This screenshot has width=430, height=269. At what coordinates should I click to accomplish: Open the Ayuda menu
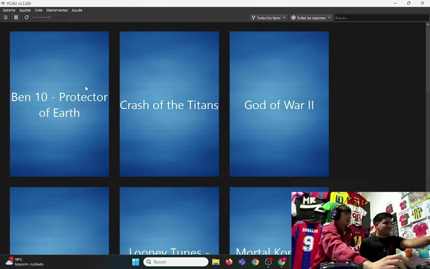click(77, 10)
